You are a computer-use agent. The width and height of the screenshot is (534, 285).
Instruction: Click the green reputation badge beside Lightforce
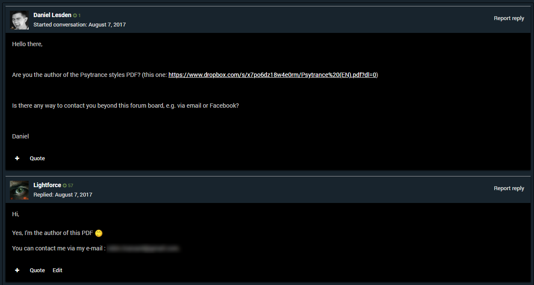68,185
